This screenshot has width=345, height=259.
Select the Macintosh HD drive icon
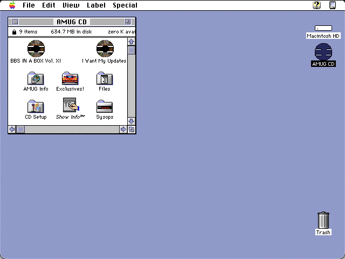pos(323,28)
